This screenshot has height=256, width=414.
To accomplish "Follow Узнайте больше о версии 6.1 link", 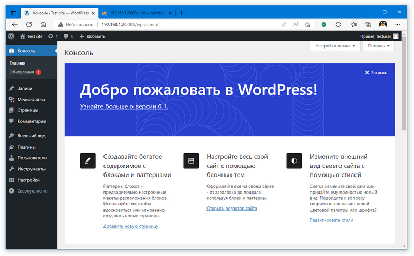I will pyautogui.click(x=124, y=106).
